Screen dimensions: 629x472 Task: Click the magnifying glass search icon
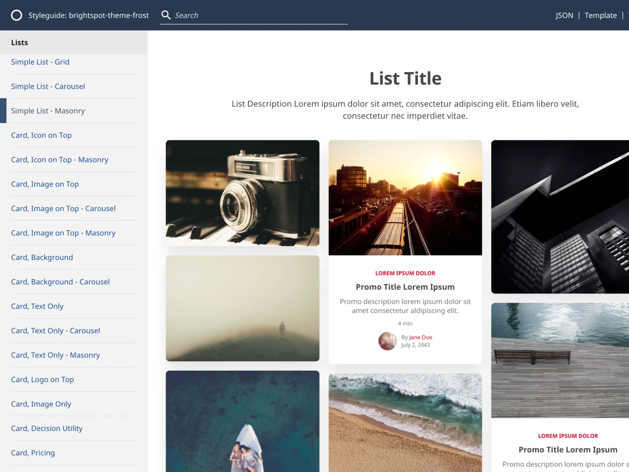point(166,15)
